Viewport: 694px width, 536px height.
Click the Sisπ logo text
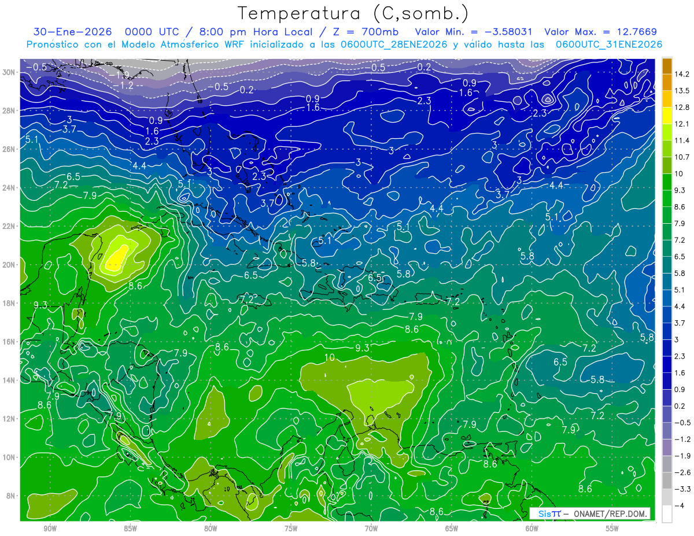coord(549,513)
